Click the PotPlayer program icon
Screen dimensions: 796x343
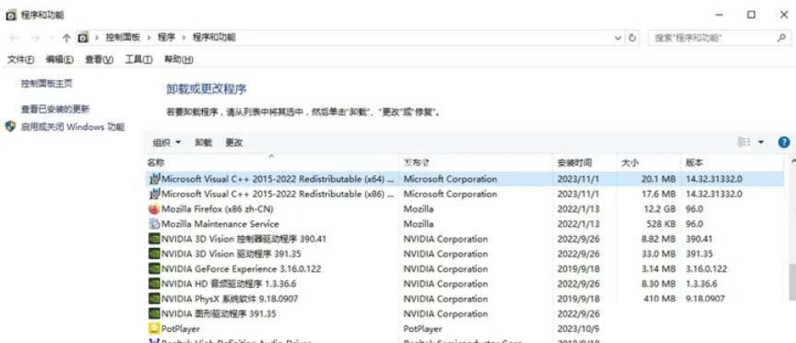pyautogui.click(x=154, y=329)
